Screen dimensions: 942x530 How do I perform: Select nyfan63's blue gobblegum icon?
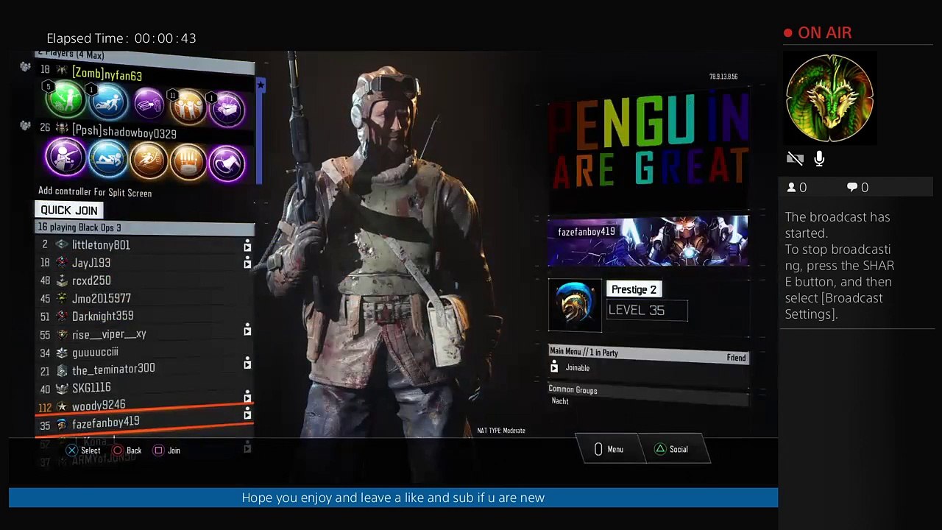tap(108, 102)
